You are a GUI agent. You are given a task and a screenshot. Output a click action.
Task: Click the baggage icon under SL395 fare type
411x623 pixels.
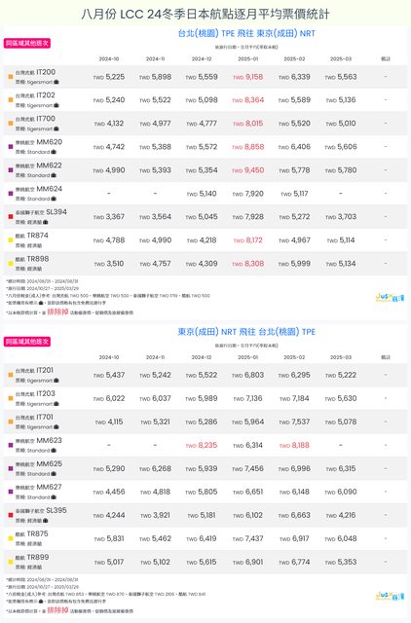(x=46, y=521)
